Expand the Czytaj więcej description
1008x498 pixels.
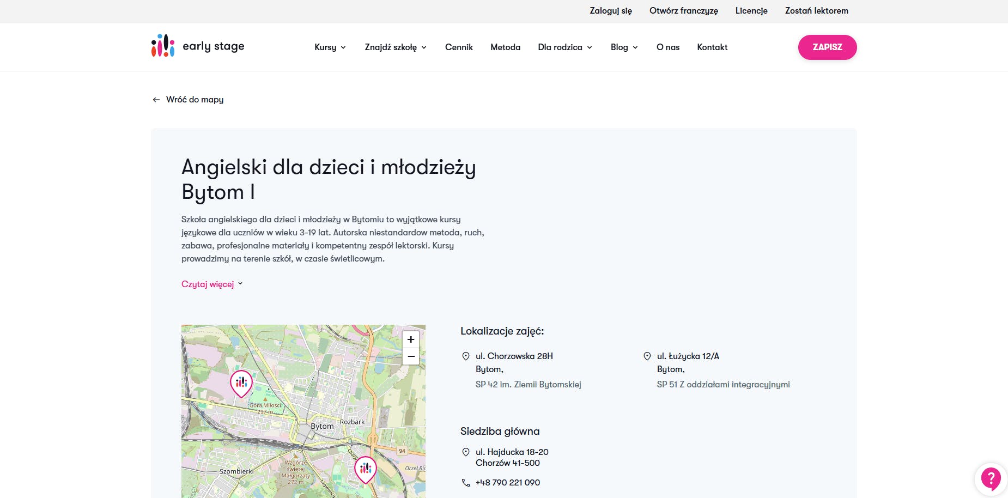212,284
